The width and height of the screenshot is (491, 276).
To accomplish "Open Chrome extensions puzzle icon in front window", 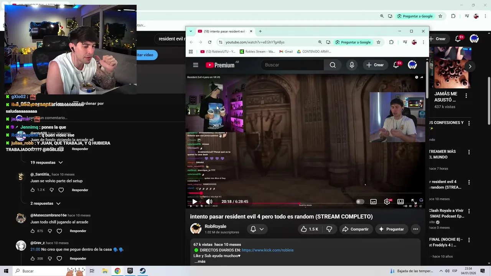I will pos(391,42).
